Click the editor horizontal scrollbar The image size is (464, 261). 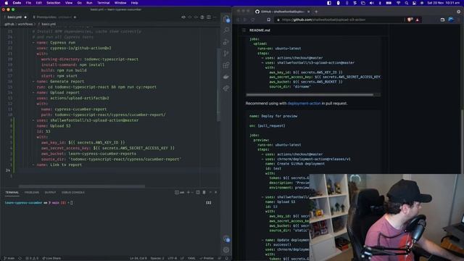coord(82,186)
